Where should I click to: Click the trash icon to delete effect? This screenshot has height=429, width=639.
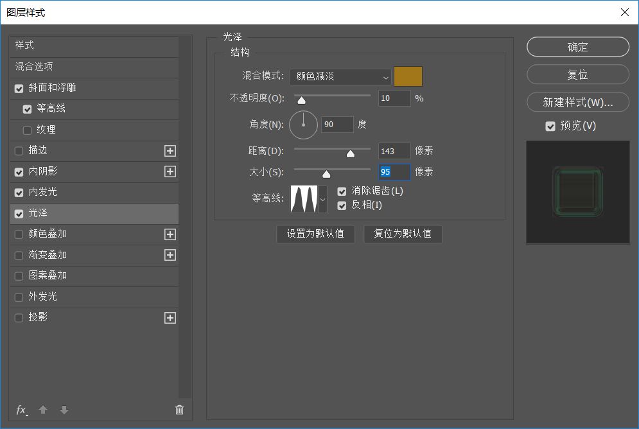coord(179,410)
